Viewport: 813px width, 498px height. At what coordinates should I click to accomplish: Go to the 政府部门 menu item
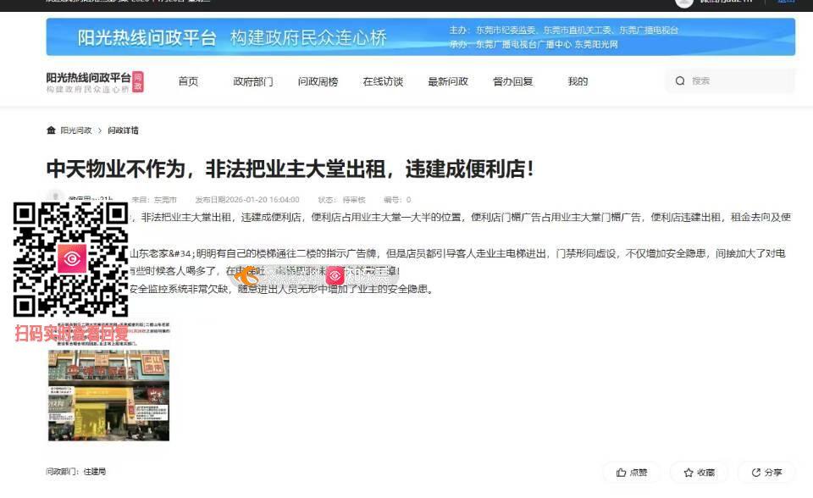coord(252,81)
